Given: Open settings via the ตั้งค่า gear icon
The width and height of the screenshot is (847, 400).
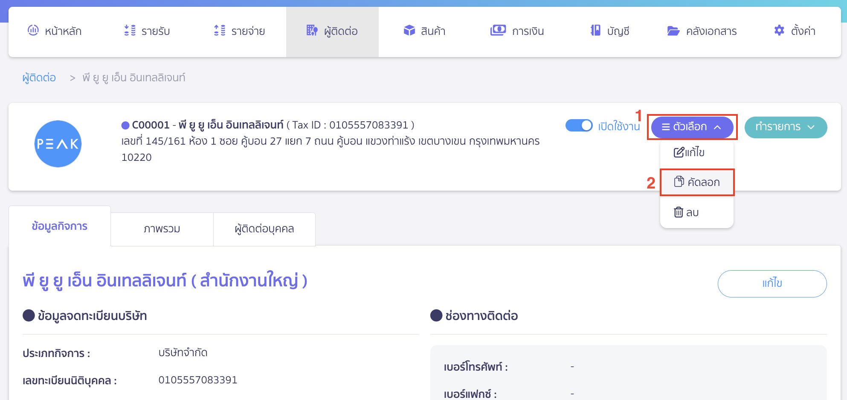Looking at the screenshot, I should click(779, 31).
